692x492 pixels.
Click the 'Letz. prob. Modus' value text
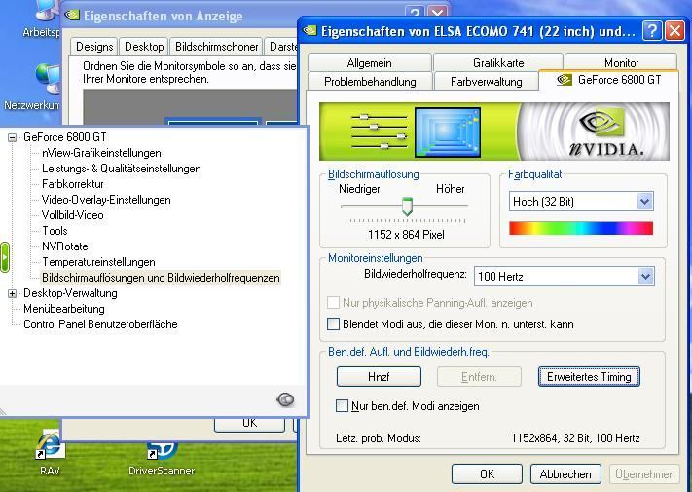[575, 438]
